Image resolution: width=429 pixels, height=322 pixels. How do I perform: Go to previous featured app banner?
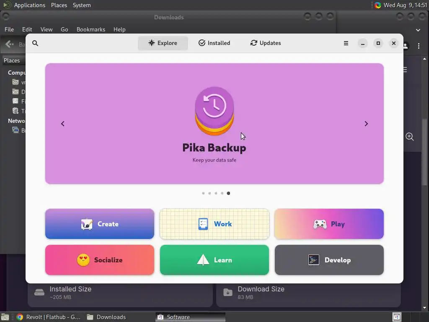tap(63, 124)
